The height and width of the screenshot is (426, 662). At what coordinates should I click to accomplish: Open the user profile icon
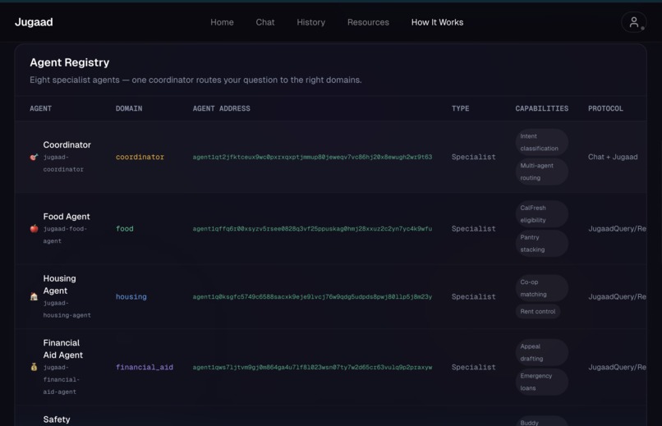click(x=634, y=22)
